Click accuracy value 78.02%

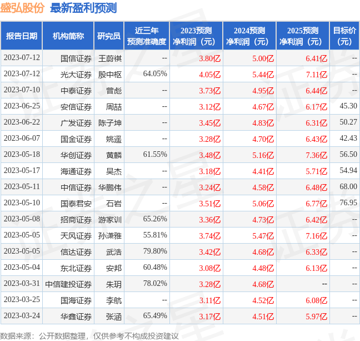tap(155, 283)
